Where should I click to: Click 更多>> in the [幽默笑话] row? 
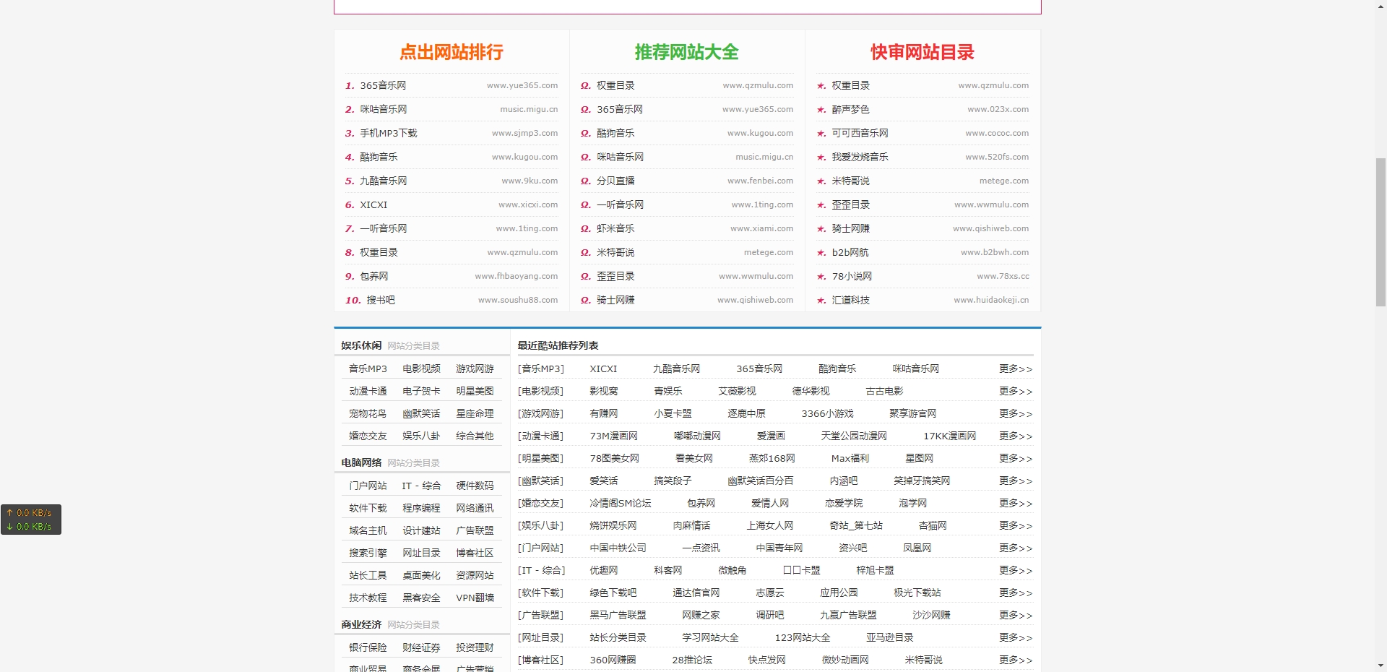click(1016, 481)
